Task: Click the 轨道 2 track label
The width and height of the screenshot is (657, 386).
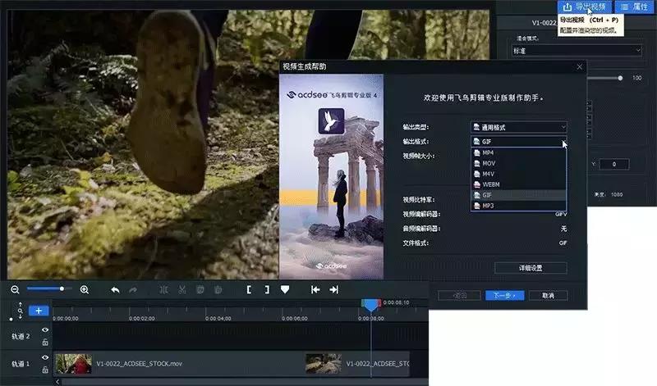Action: pos(21,336)
